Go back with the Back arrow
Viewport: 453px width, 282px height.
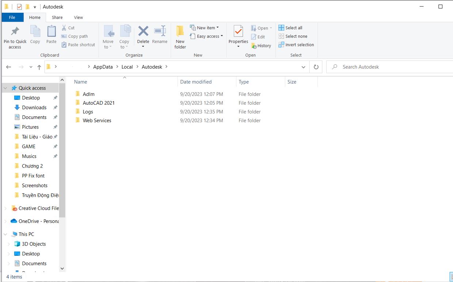[9, 67]
